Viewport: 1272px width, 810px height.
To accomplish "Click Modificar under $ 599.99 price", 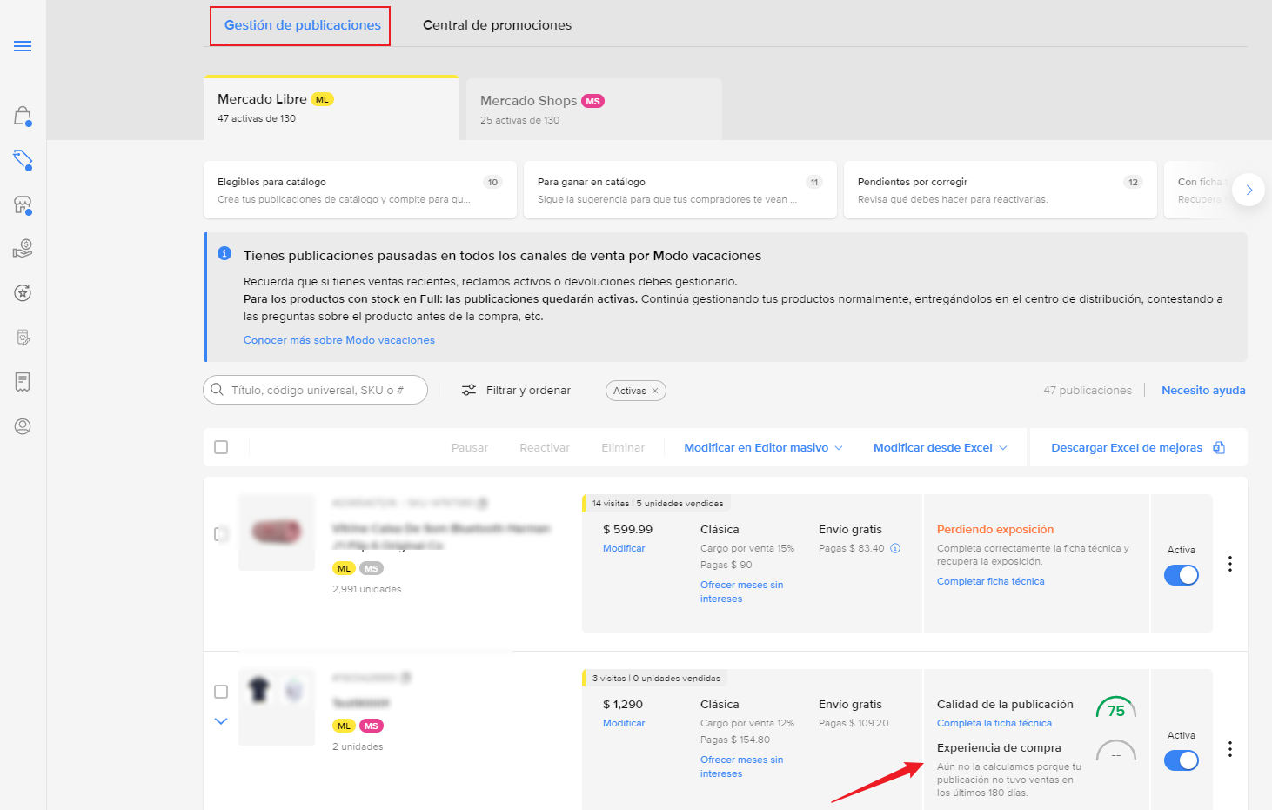I will tap(624, 548).
